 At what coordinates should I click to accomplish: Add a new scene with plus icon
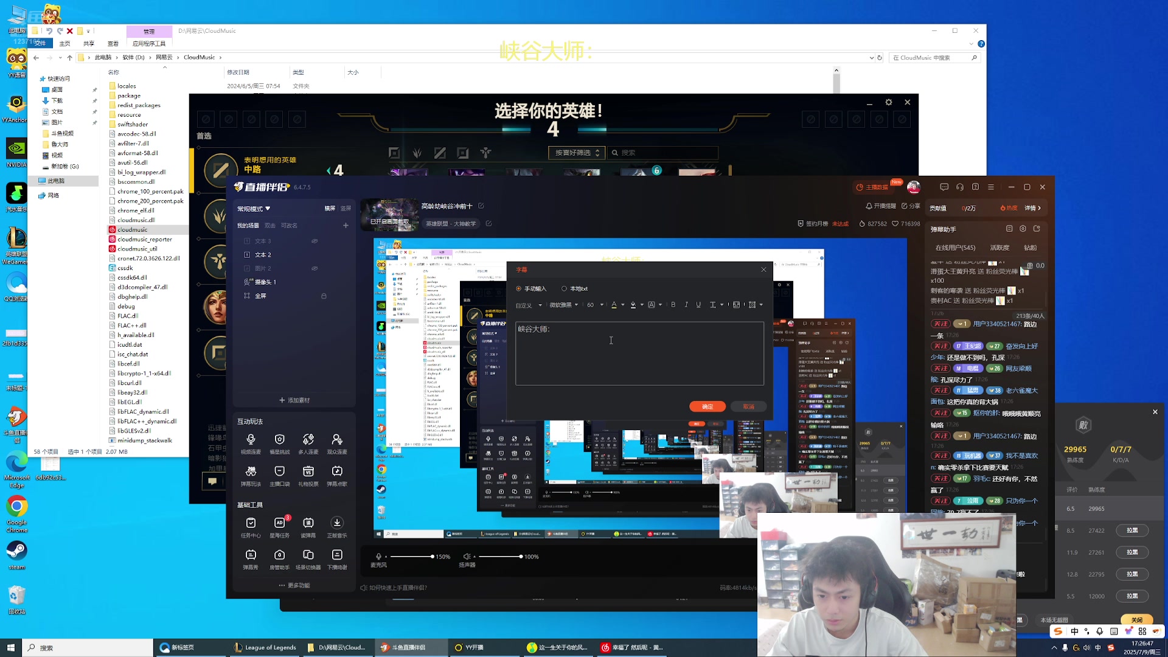pyautogui.click(x=346, y=226)
